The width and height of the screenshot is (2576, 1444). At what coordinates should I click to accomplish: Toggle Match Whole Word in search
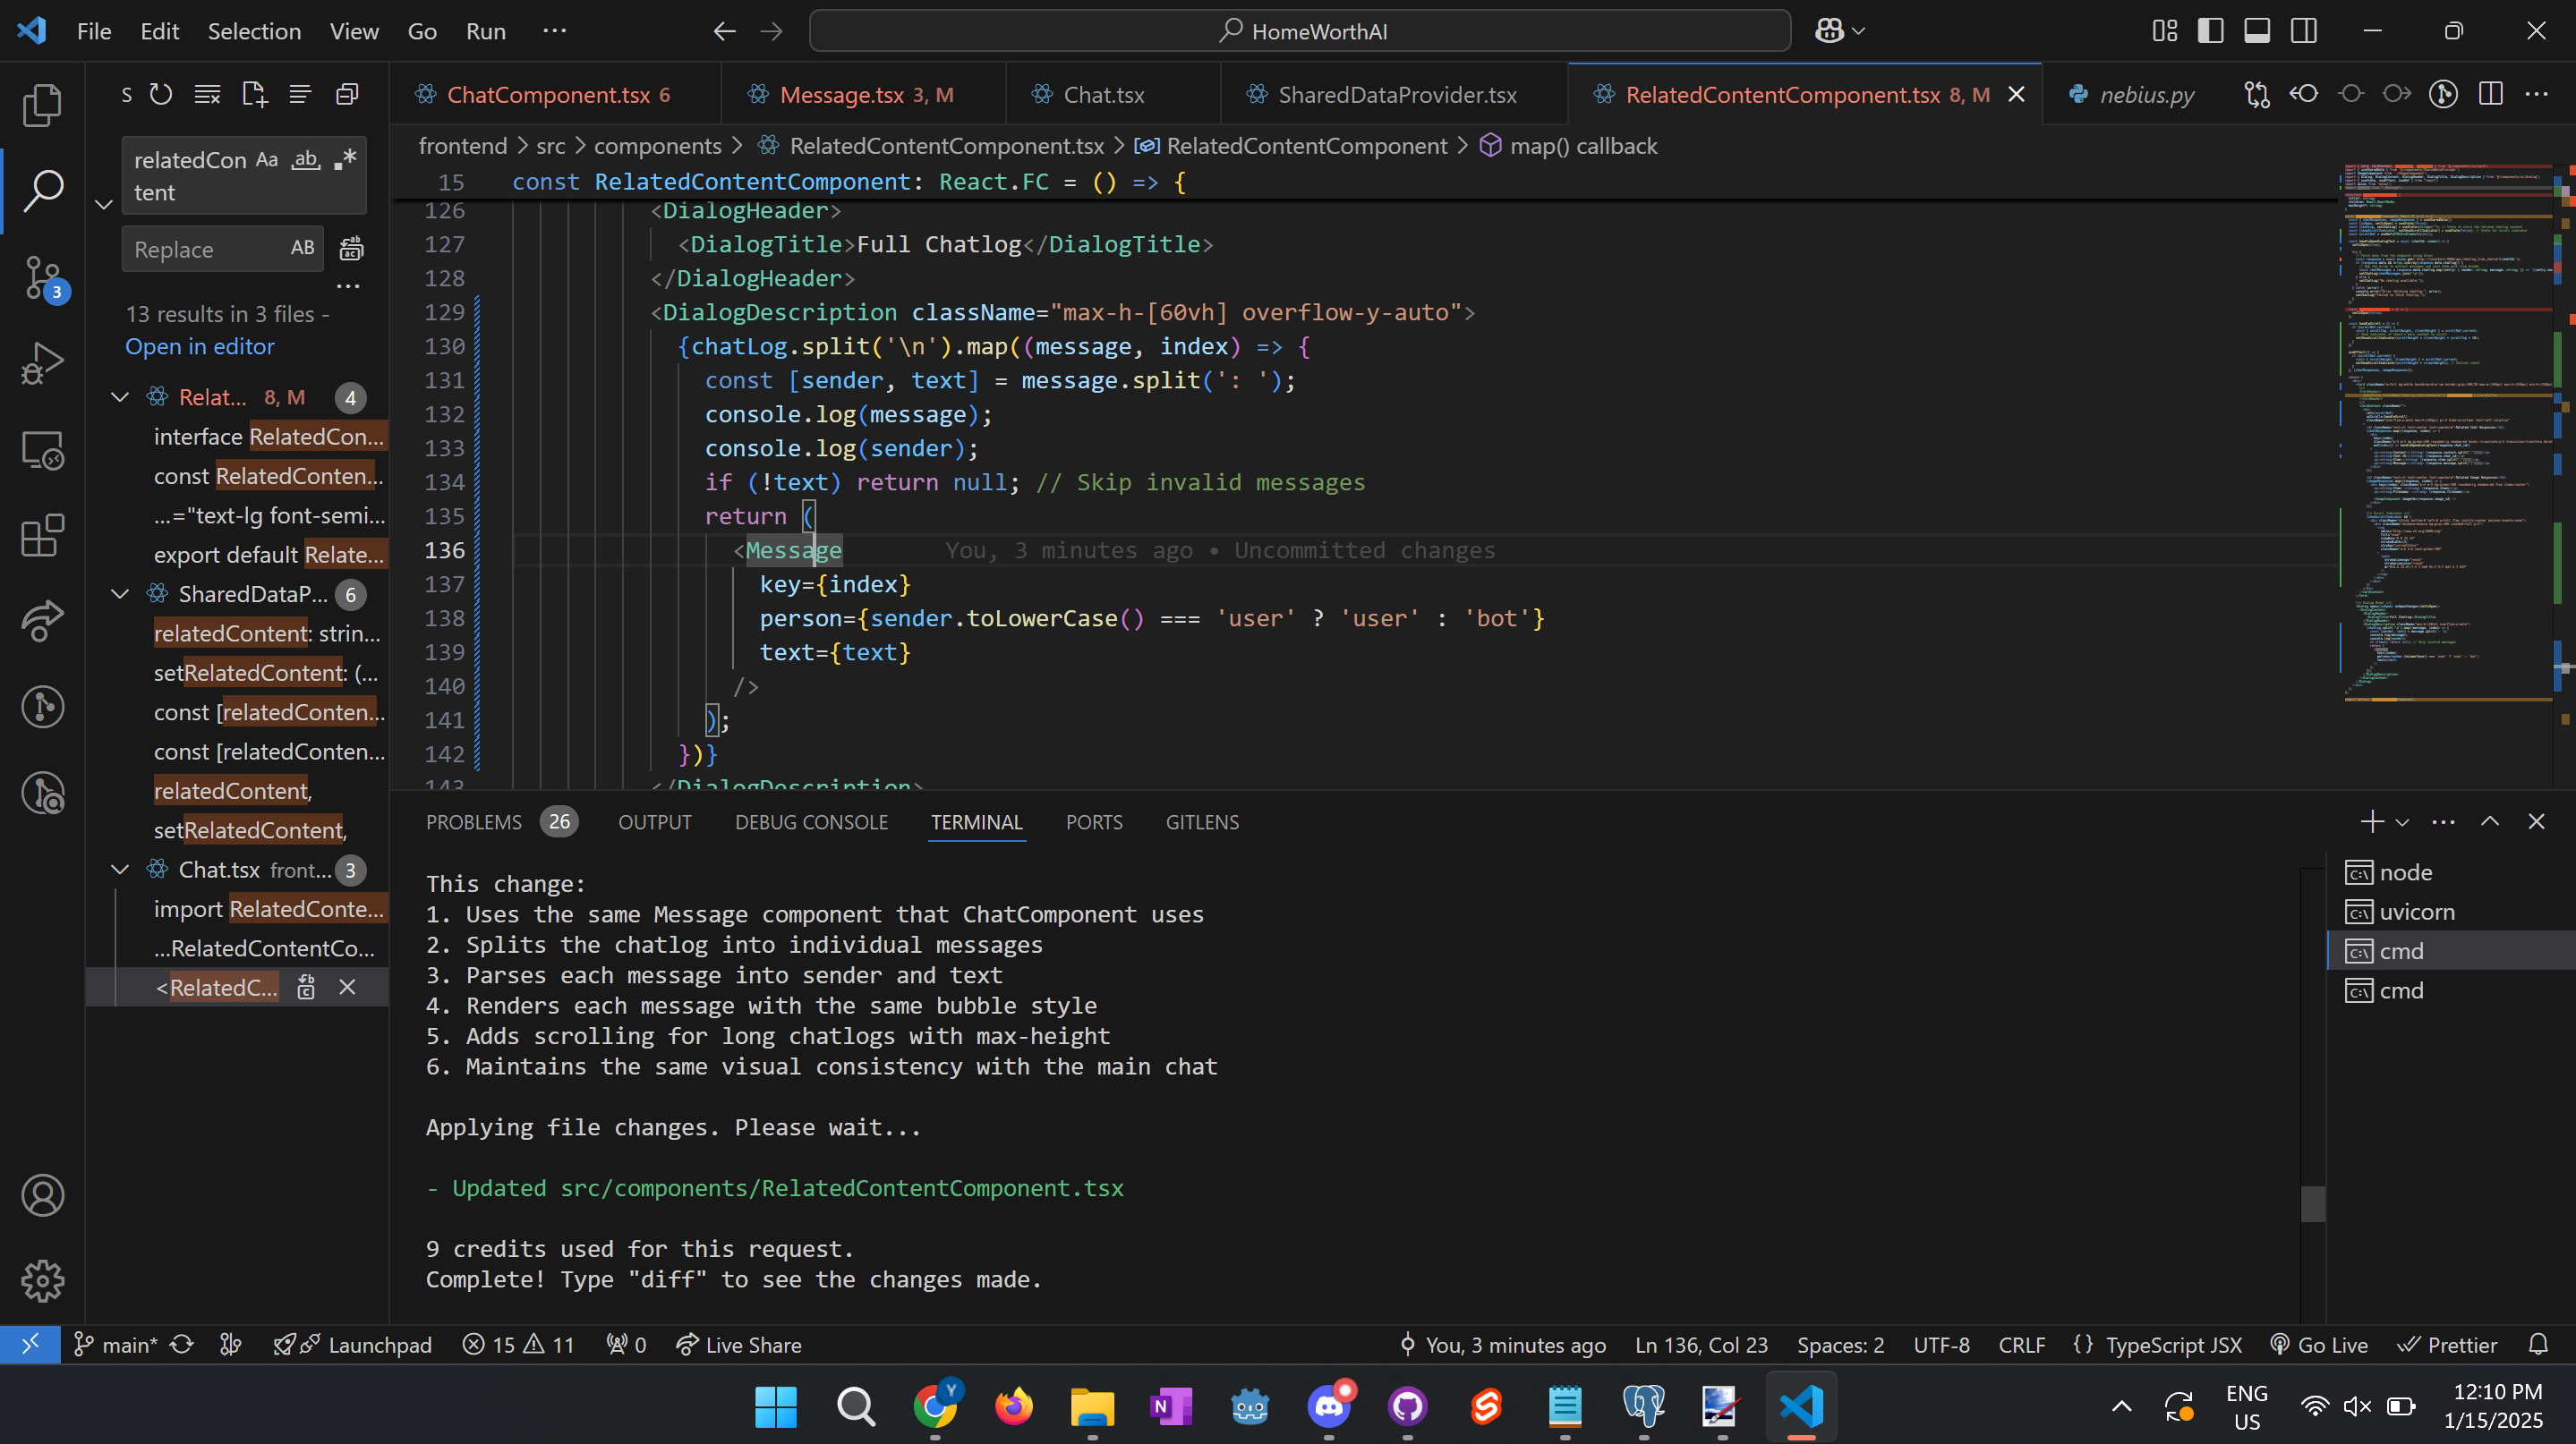[x=305, y=160]
